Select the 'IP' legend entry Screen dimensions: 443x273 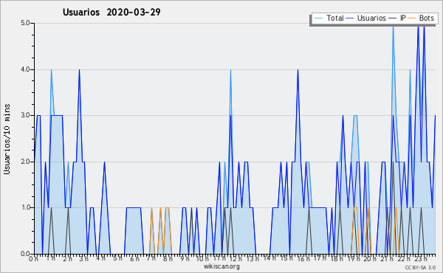pos(402,18)
